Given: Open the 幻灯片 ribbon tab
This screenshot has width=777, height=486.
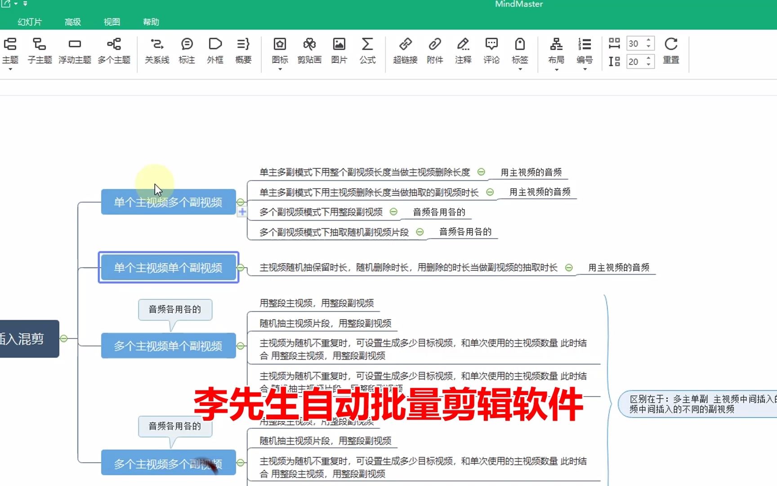Looking at the screenshot, I should 30,22.
